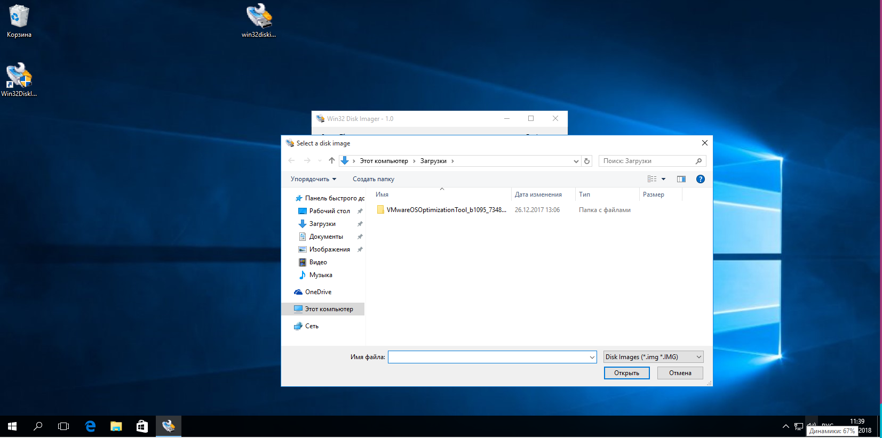882x438 pixels.
Task: Expand the file type filter Disk Images dropdown
Action: point(654,357)
